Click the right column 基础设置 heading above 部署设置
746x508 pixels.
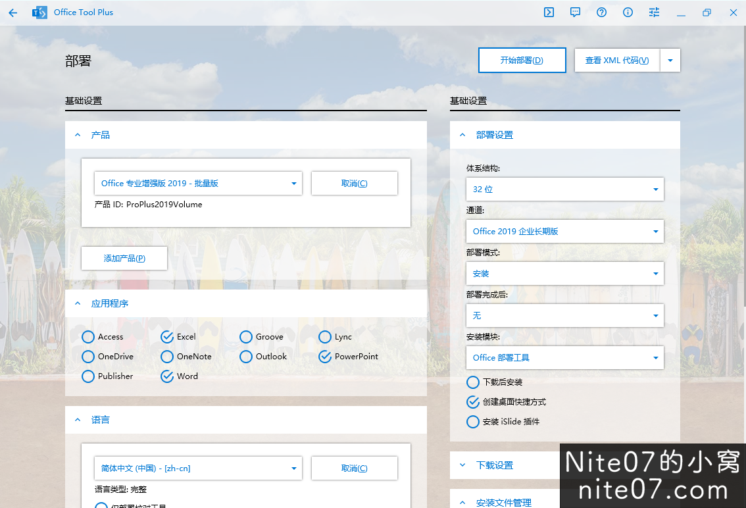[x=468, y=101]
